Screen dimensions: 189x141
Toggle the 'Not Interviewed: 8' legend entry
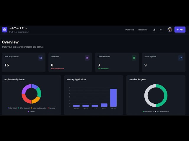162,112
